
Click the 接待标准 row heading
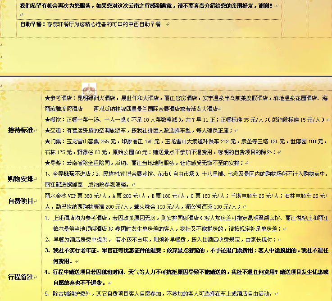pyautogui.click(x=21, y=130)
